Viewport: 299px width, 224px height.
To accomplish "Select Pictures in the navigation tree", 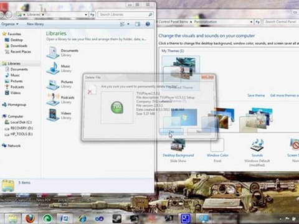I will tap(16, 81).
